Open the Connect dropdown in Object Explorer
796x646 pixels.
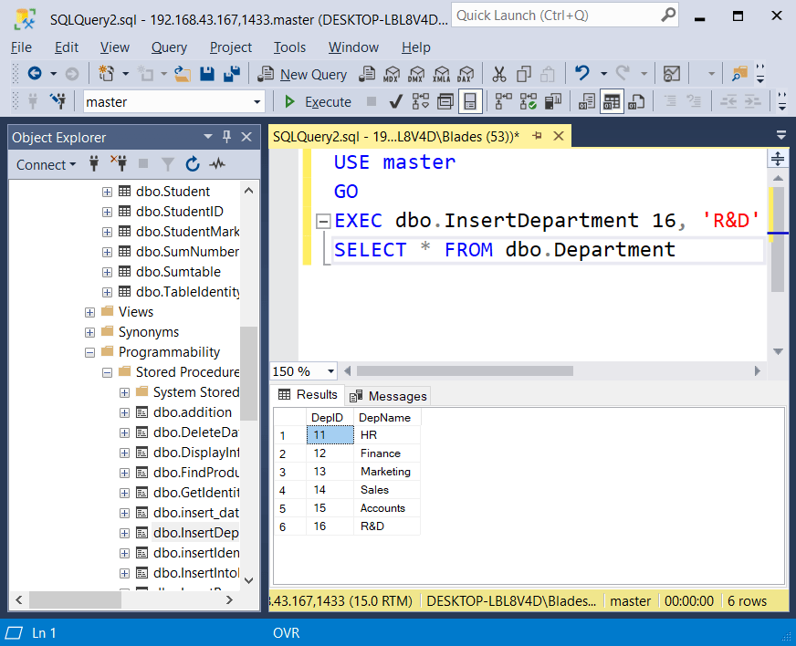click(x=45, y=164)
